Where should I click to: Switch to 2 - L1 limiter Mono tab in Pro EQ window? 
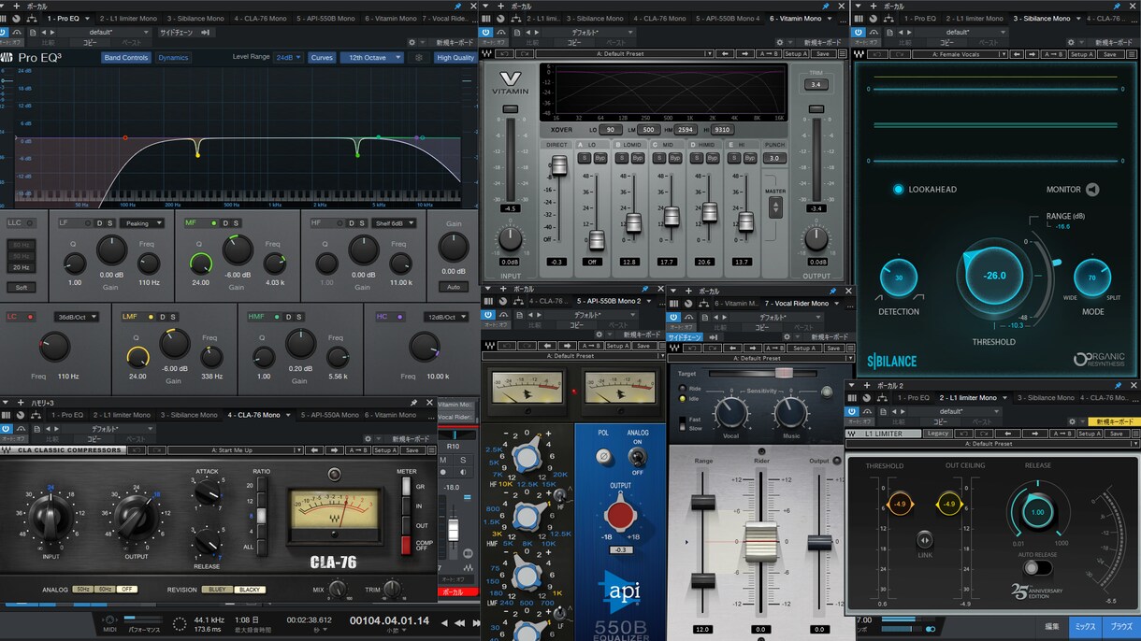click(128, 18)
